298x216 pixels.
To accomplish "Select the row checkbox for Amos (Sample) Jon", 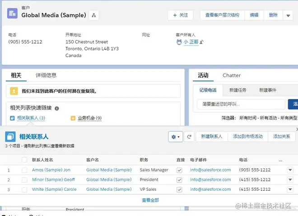I will (x=24, y=170).
